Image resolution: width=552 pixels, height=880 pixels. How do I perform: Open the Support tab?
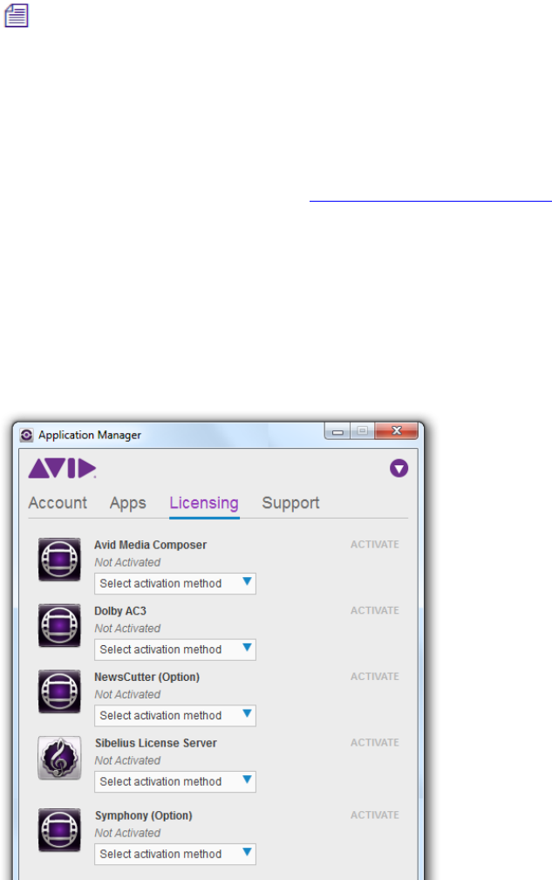291,503
